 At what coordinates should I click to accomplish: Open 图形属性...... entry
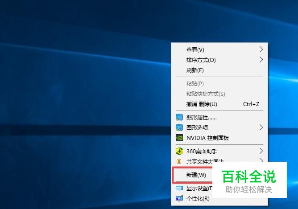point(219,117)
